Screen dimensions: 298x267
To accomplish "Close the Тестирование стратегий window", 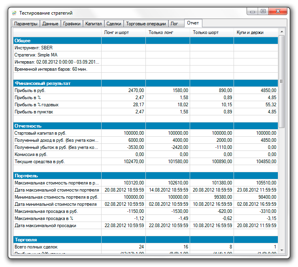I will point(277,12).
